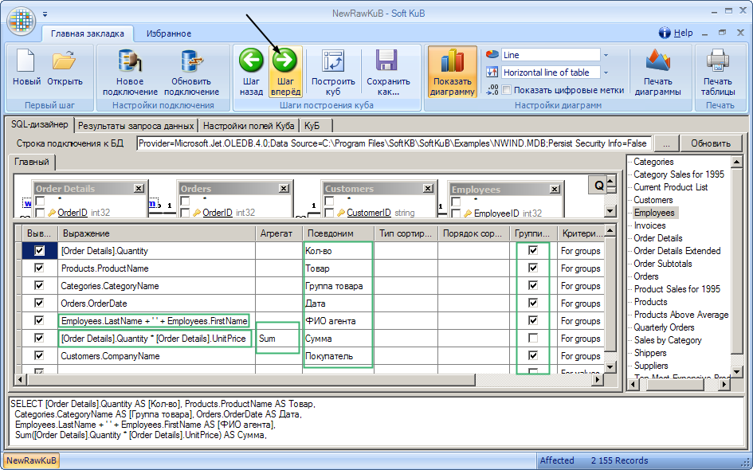Click the Sum aggregate cell
Viewport: 753px width, 470px height.
click(279, 339)
